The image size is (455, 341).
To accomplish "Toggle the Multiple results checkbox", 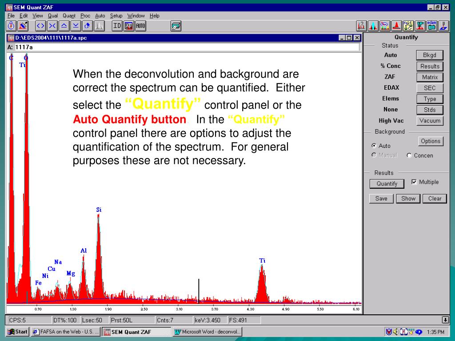I will click(414, 182).
